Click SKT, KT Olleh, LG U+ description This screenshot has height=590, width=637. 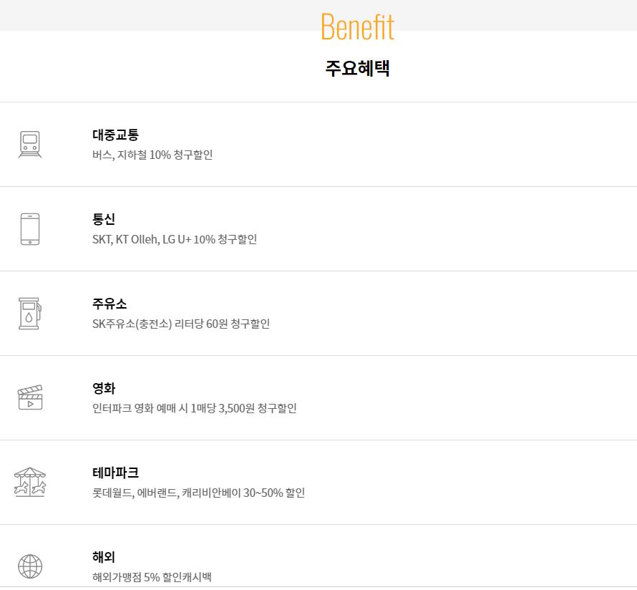pyautogui.click(x=175, y=239)
